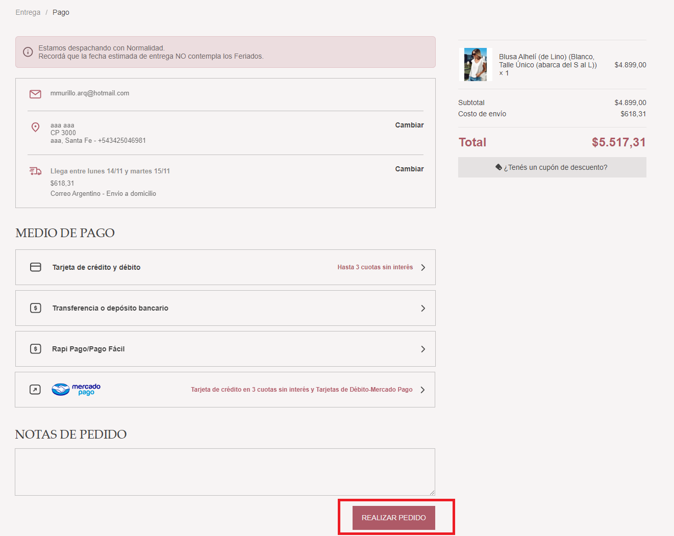Click the delivery truck icon

point(35,171)
